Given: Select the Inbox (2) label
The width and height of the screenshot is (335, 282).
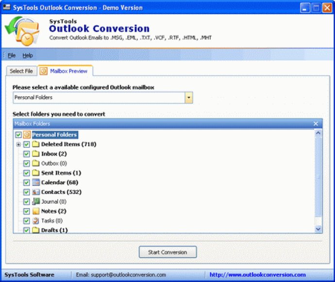Looking at the screenshot, I should [x=54, y=154].
